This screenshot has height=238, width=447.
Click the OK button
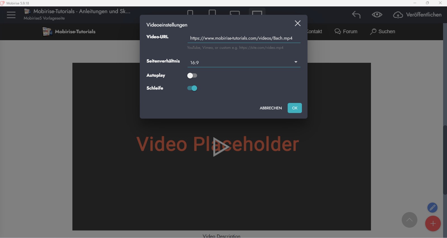(x=295, y=108)
